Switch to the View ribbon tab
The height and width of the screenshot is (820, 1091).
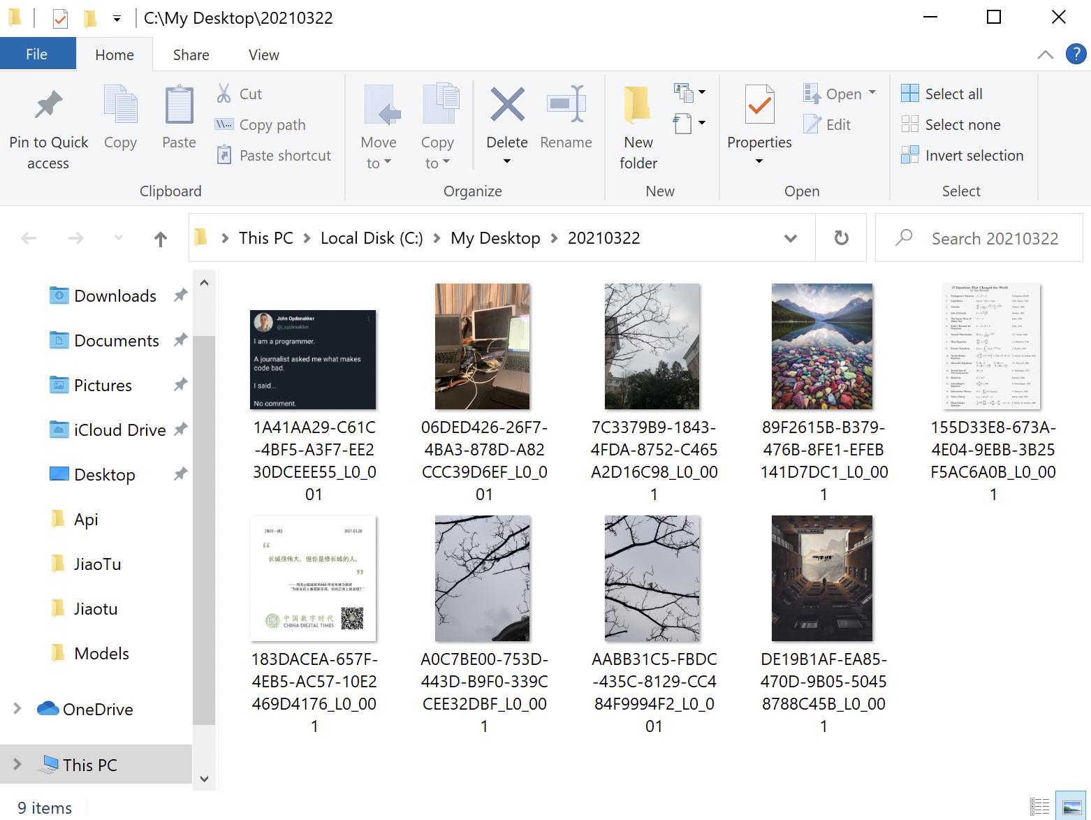click(263, 54)
